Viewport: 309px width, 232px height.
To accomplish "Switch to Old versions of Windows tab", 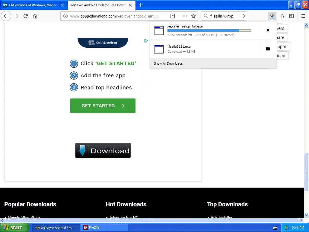I will pyautogui.click(x=33, y=5).
